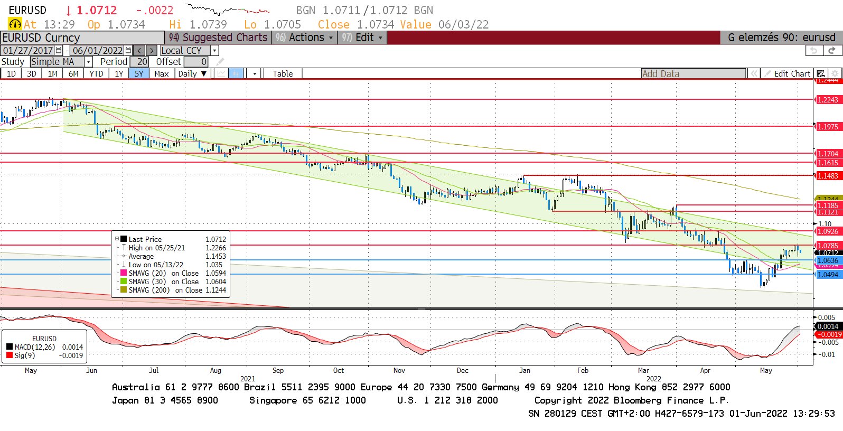The height and width of the screenshot is (431, 843).
Task: Click the Sig(9) red swatch
Action: pos(10,355)
